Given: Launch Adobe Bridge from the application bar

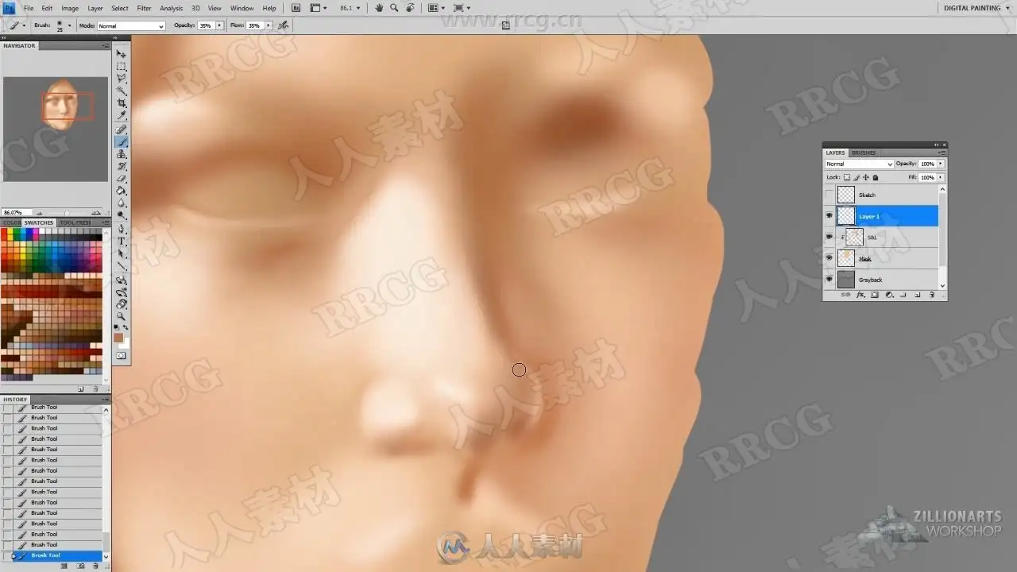Looking at the screenshot, I should 296,8.
